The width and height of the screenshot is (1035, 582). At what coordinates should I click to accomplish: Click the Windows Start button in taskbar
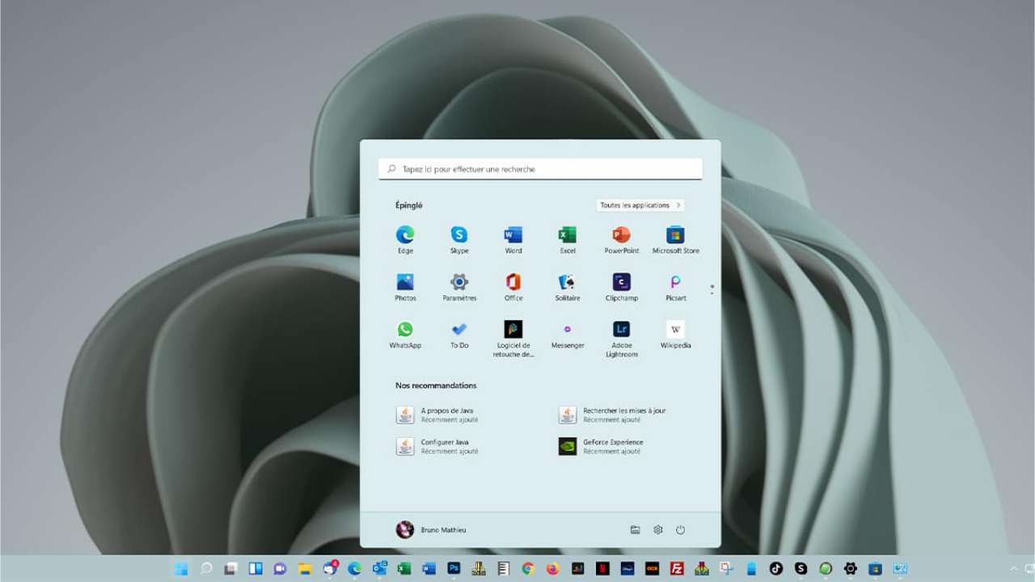point(181,568)
